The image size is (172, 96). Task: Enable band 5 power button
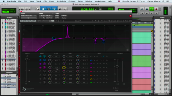tap(40, 71)
